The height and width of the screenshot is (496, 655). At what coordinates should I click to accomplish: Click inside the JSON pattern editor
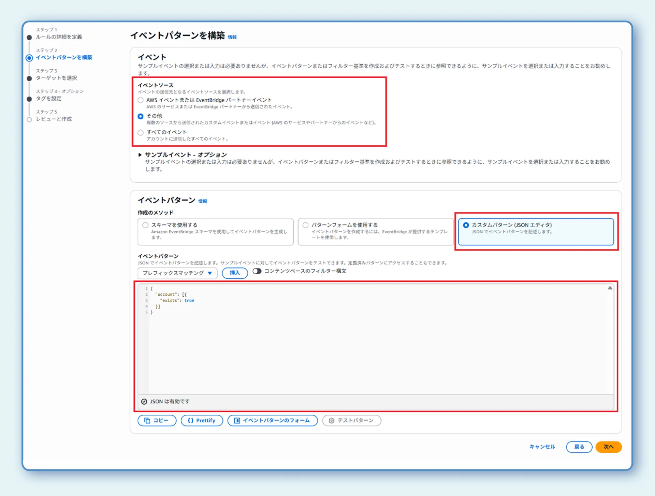pos(375,341)
